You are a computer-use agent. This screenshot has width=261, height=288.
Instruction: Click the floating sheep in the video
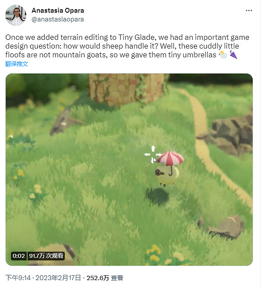click(x=167, y=176)
